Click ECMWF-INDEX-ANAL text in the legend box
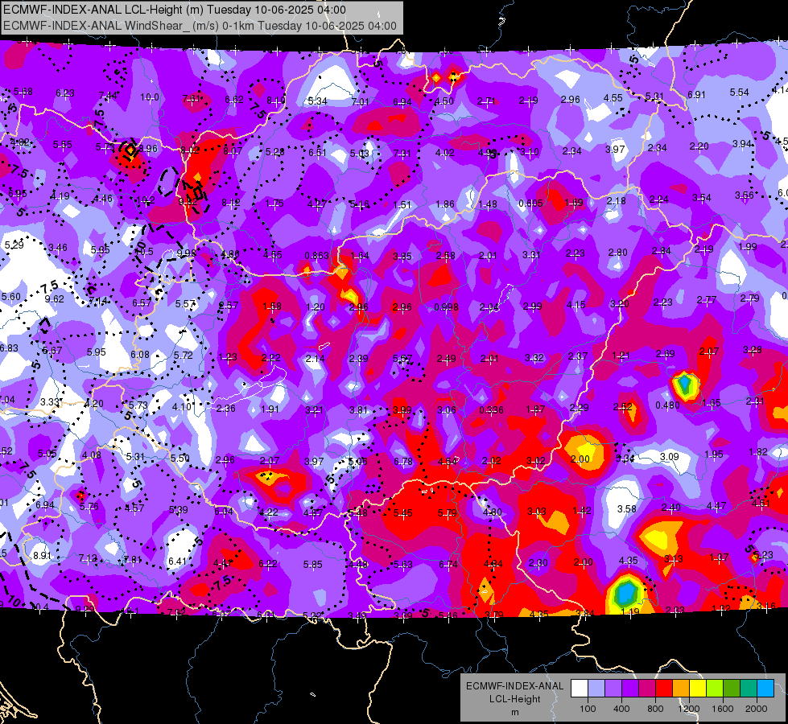Screen dimensions: 788x724 coord(514,686)
